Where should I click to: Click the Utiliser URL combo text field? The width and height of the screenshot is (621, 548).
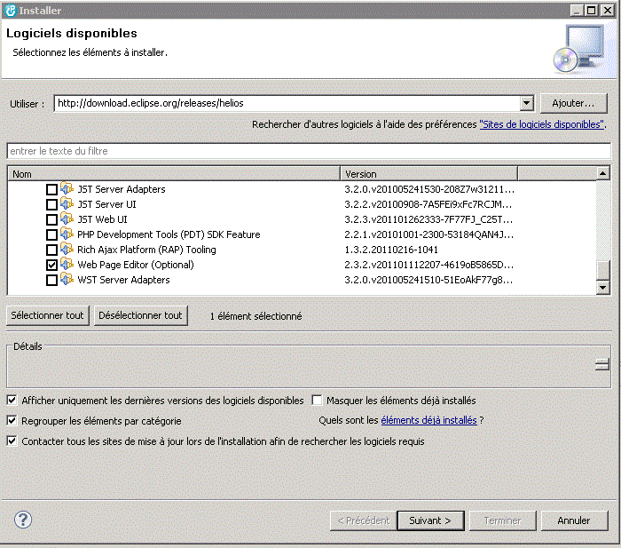pos(287,104)
